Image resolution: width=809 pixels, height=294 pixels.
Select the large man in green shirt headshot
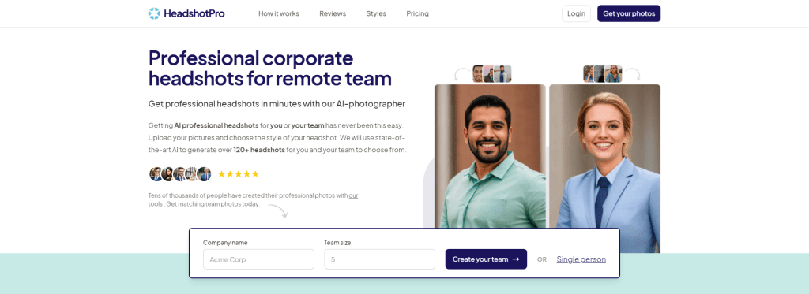[x=490, y=156]
